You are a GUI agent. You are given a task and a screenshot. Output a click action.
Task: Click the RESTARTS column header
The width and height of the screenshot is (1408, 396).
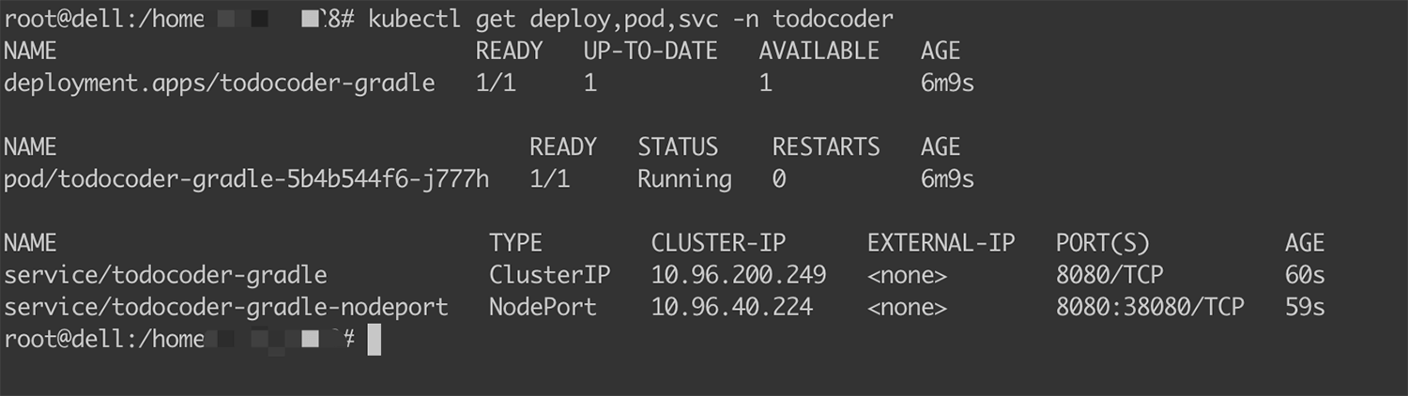[x=826, y=147]
